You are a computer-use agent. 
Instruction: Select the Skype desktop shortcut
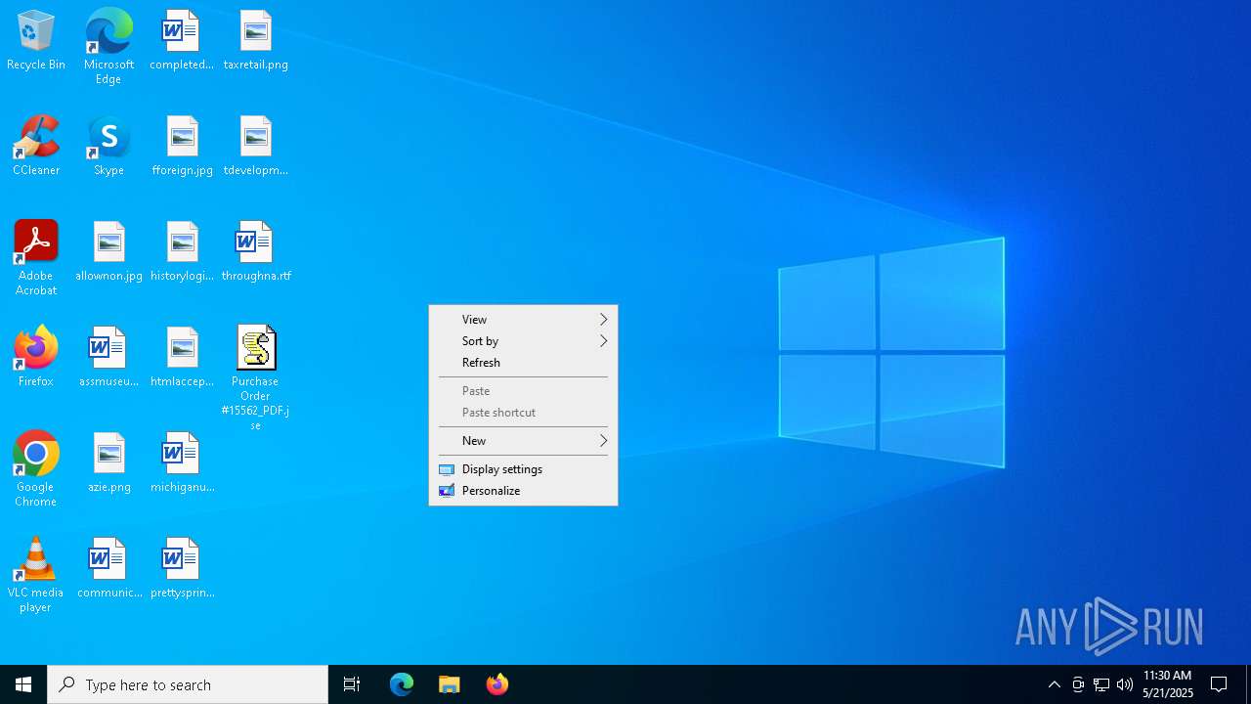coord(108,147)
